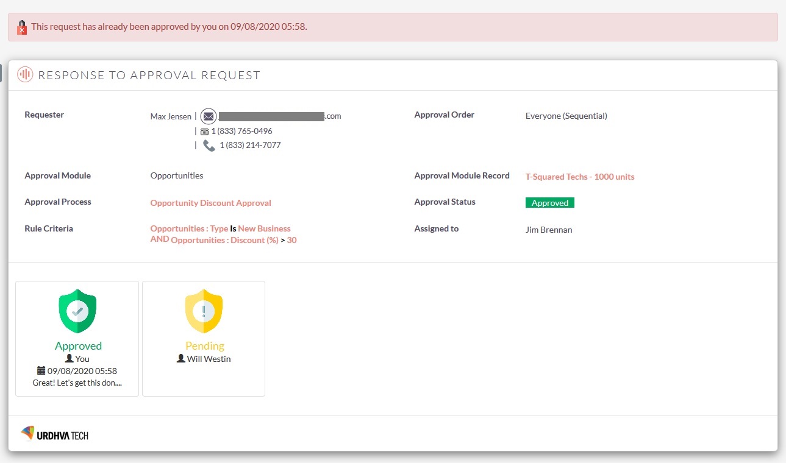The height and width of the screenshot is (463, 786).
Task: Click the yellow Pending shield icon
Action: click(204, 311)
